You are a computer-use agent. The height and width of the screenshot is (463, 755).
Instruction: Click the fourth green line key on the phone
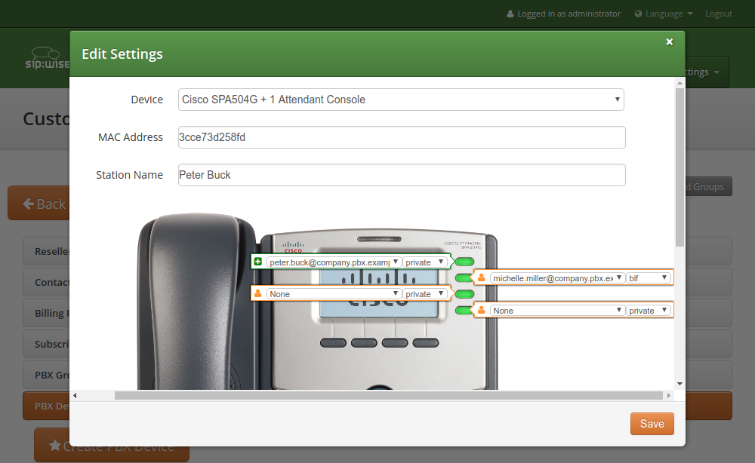pyautogui.click(x=464, y=310)
